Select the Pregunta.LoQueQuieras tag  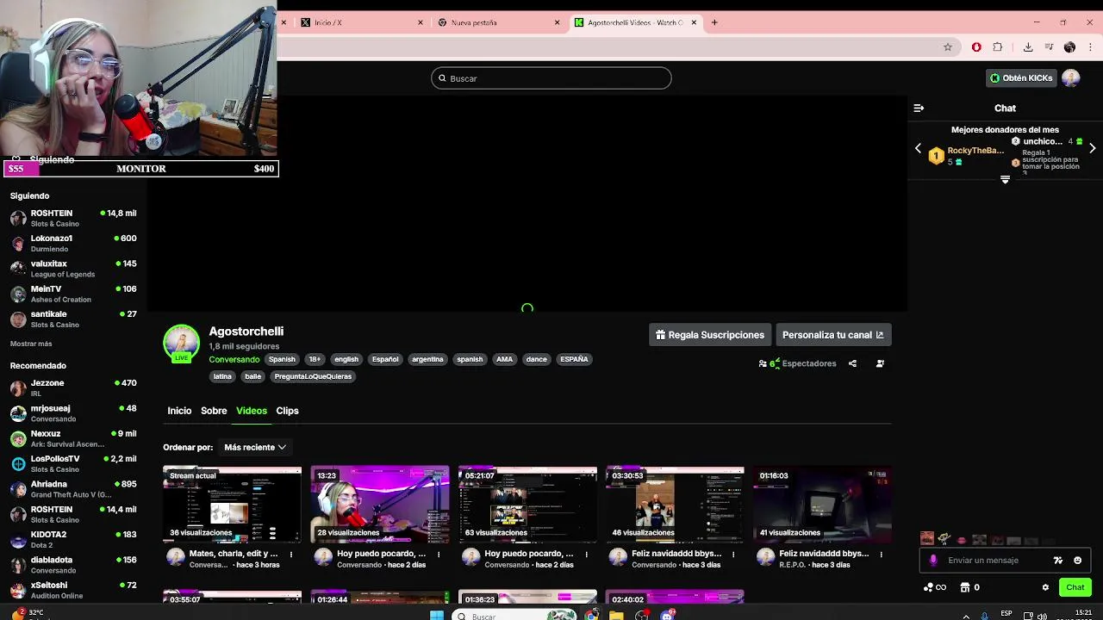(x=313, y=376)
